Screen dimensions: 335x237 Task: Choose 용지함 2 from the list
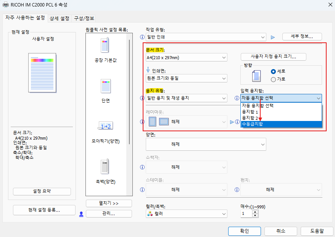point(281,118)
